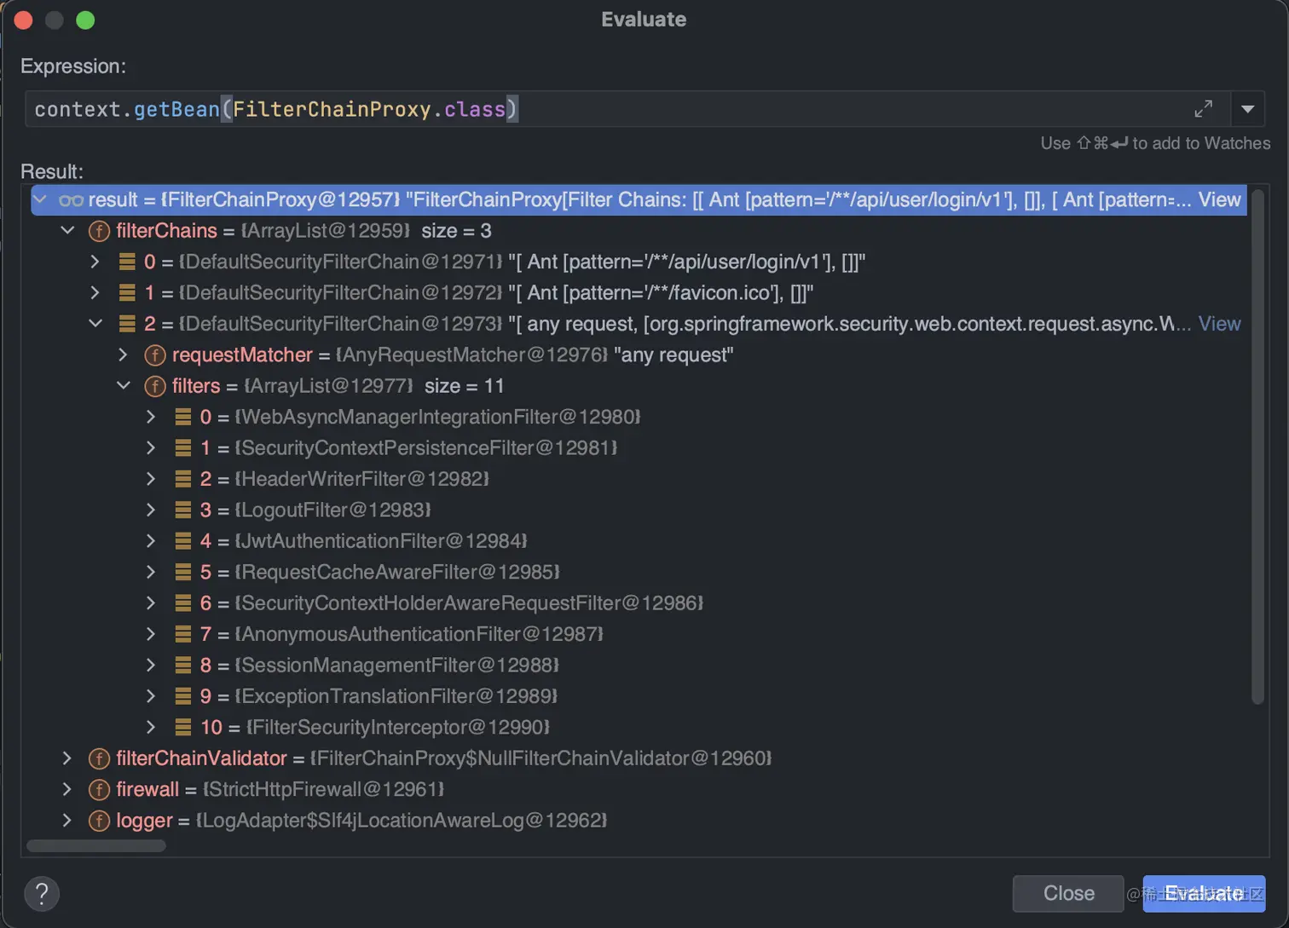Image resolution: width=1289 pixels, height=928 pixels.
Task: Expand filter chain 0 for /api/user/login/v1
Action: click(95, 262)
